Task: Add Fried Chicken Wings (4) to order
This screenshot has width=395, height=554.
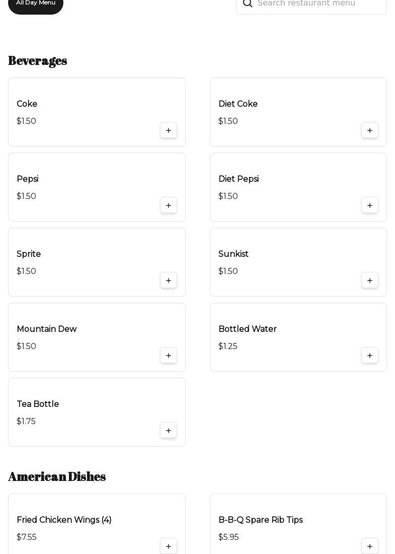Action: [x=169, y=546]
